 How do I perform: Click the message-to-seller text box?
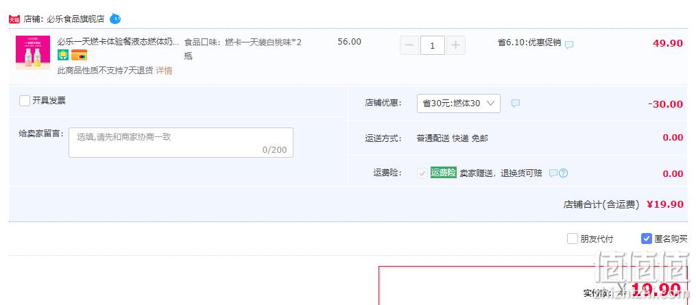[x=180, y=143]
